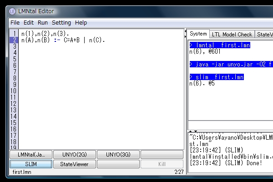
Task: Toggle log pane using horizontal divider arrows
Action: click(191, 131)
